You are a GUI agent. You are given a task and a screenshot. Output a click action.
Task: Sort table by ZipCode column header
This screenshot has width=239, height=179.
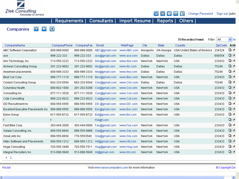click(221, 45)
